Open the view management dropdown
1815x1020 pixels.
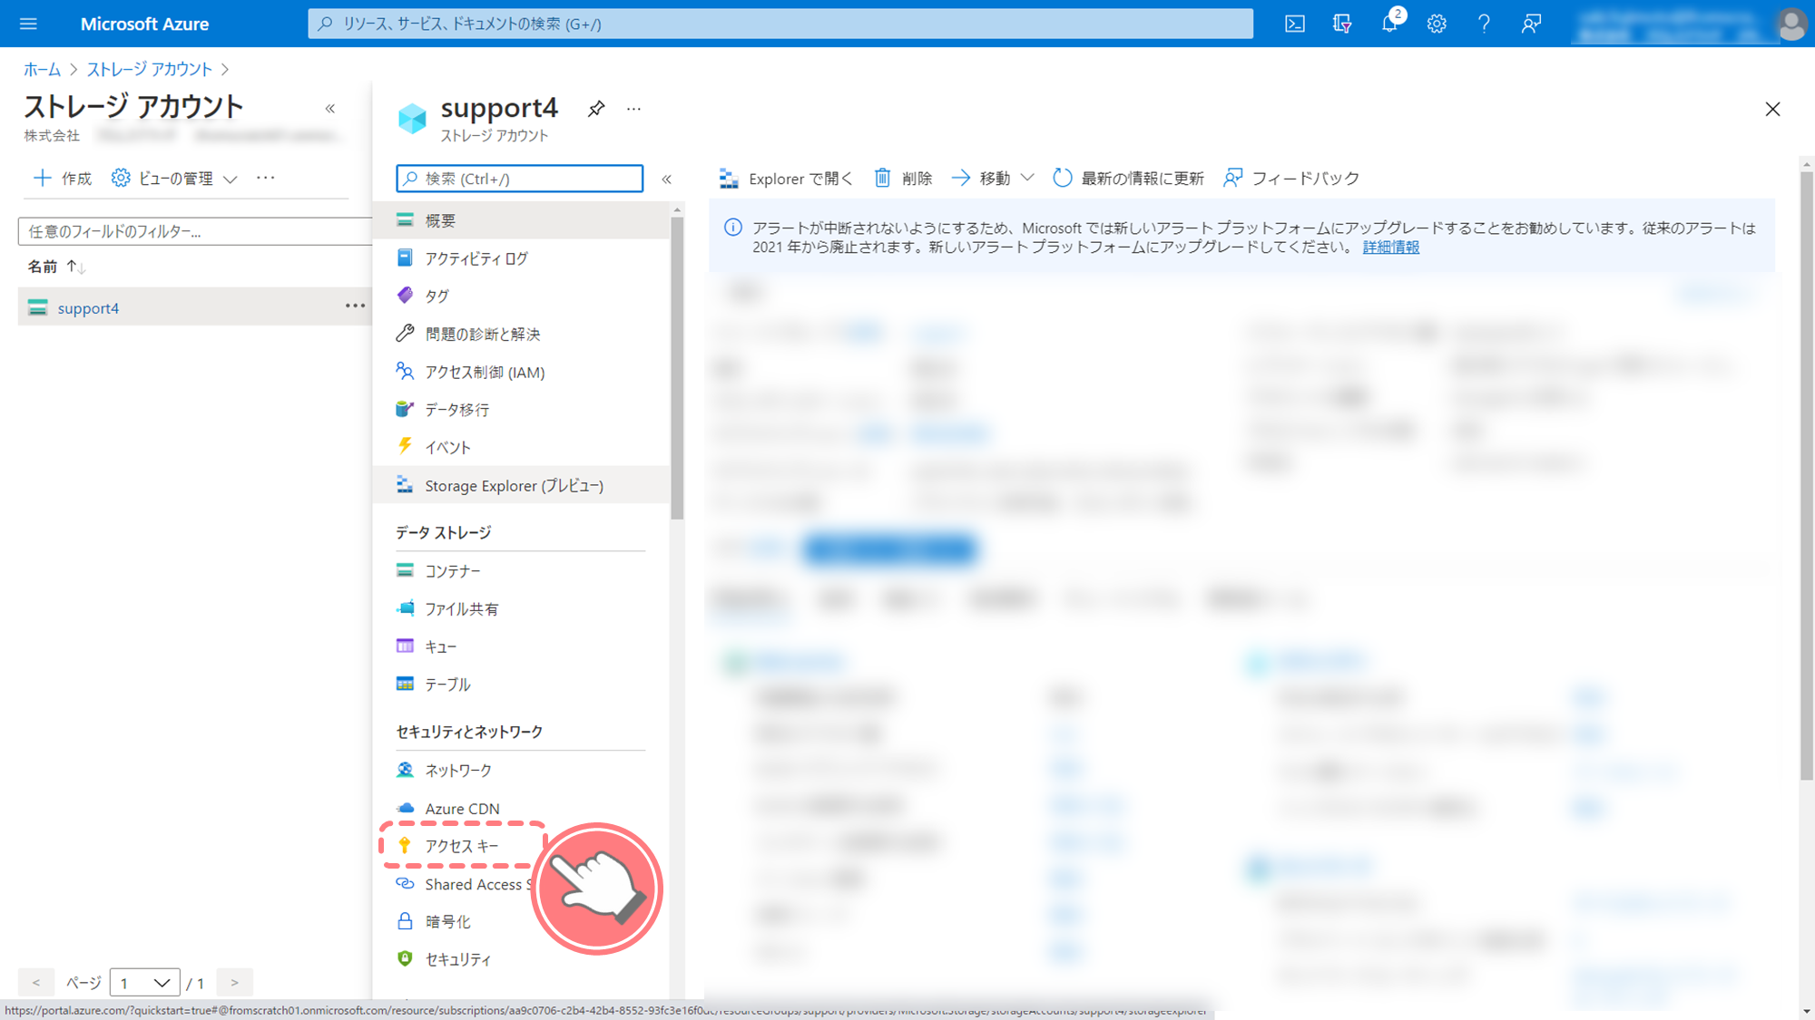[174, 178]
